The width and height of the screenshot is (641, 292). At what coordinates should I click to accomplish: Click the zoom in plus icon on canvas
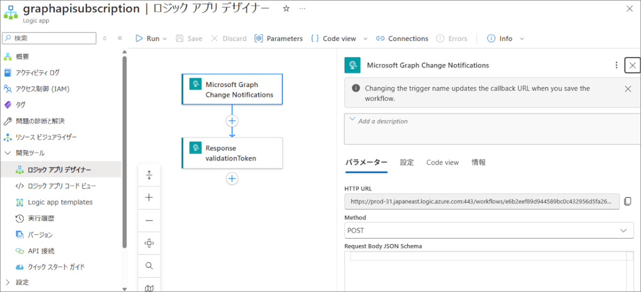point(149,198)
